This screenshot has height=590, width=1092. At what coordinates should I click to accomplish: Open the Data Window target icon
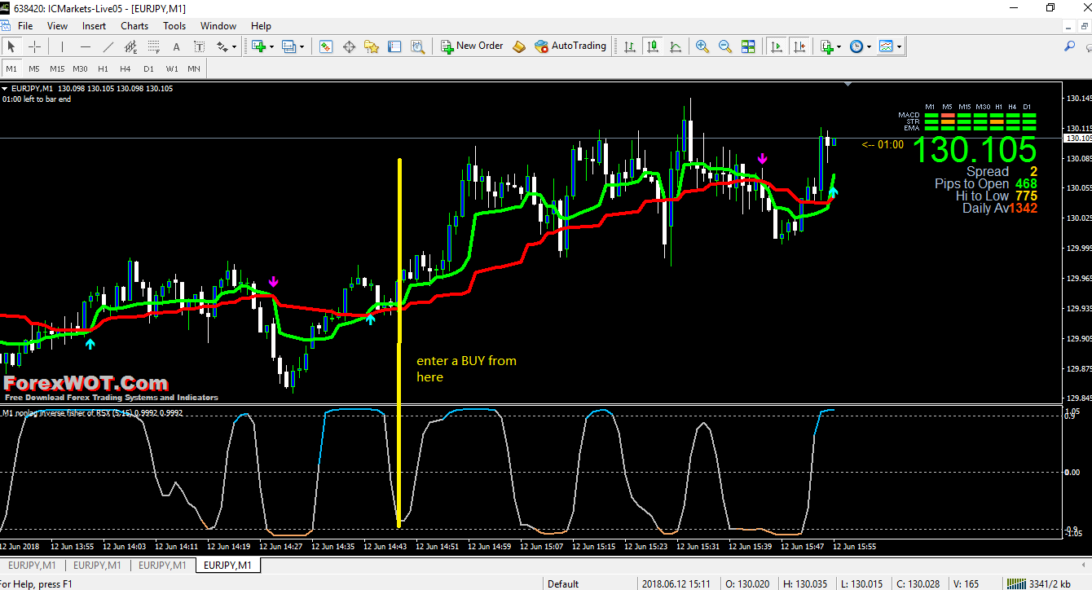click(349, 46)
